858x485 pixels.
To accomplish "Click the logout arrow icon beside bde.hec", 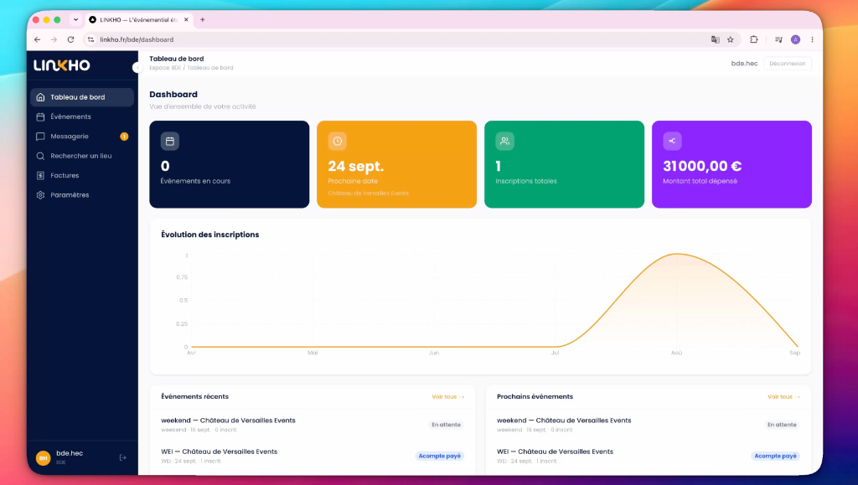I will [122, 457].
